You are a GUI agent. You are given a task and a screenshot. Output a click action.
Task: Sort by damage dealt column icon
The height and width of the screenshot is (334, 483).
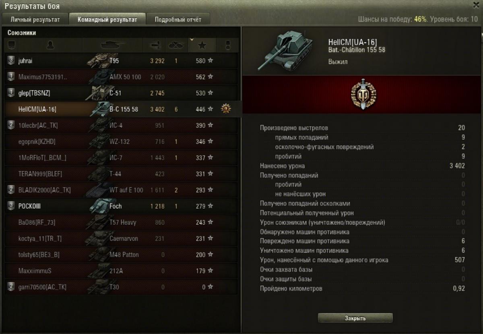(x=155, y=45)
